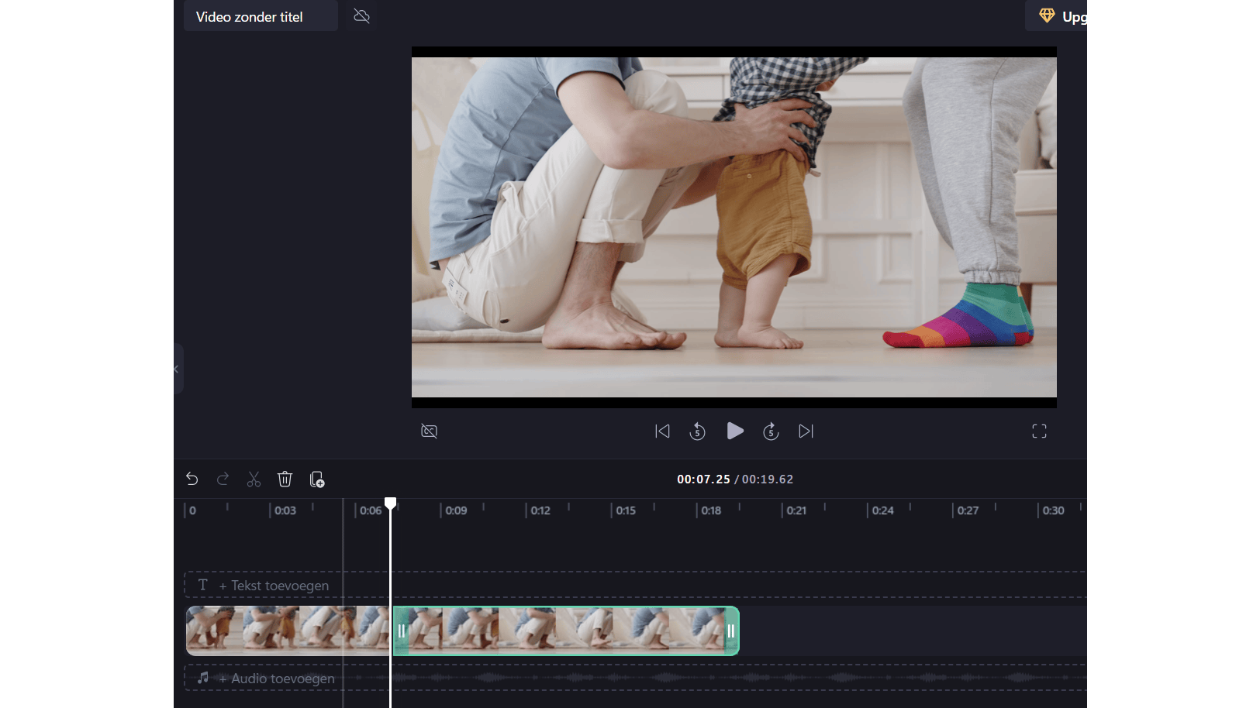Expand the collapsed left sidebar panel
This screenshot has height=708, width=1260.
tap(178, 369)
